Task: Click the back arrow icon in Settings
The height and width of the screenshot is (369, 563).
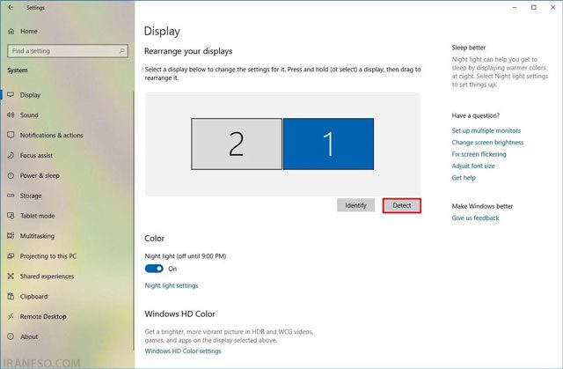Action: click(11, 7)
